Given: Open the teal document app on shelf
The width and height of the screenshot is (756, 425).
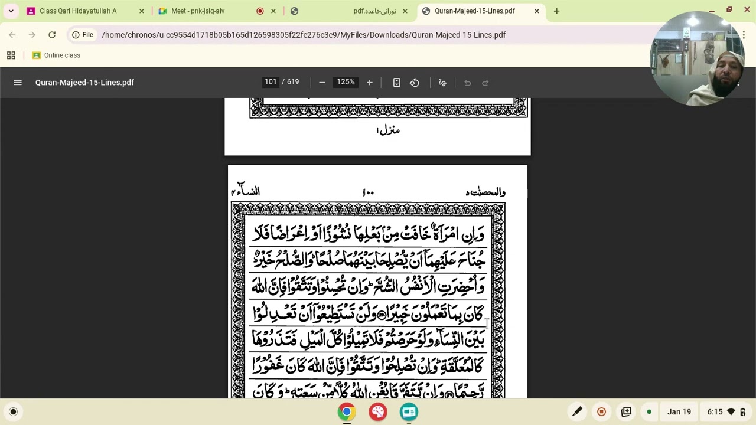Looking at the screenshot, I should coord(409,412).
